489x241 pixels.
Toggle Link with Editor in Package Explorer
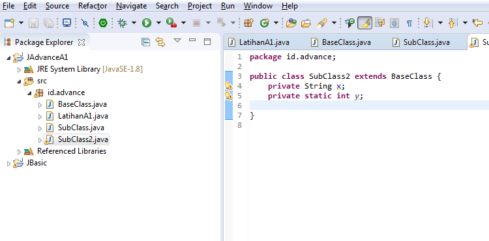click(x=160, y=42)
